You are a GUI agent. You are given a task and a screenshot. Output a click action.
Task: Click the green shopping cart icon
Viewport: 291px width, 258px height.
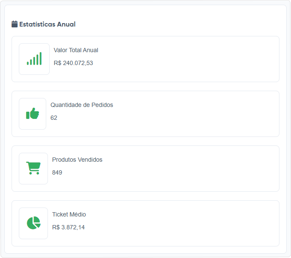click(x=33, y=168)
